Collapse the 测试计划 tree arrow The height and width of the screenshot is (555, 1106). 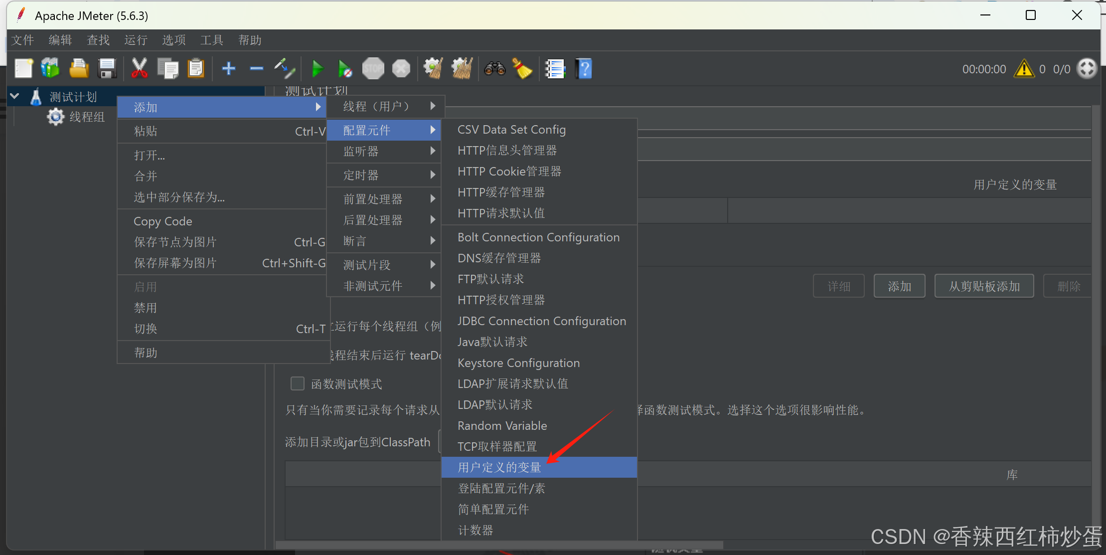(14, 96)
